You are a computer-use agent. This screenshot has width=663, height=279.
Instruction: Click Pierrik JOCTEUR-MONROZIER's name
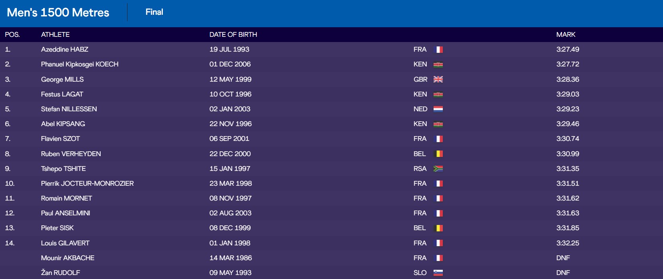(87, 183)
